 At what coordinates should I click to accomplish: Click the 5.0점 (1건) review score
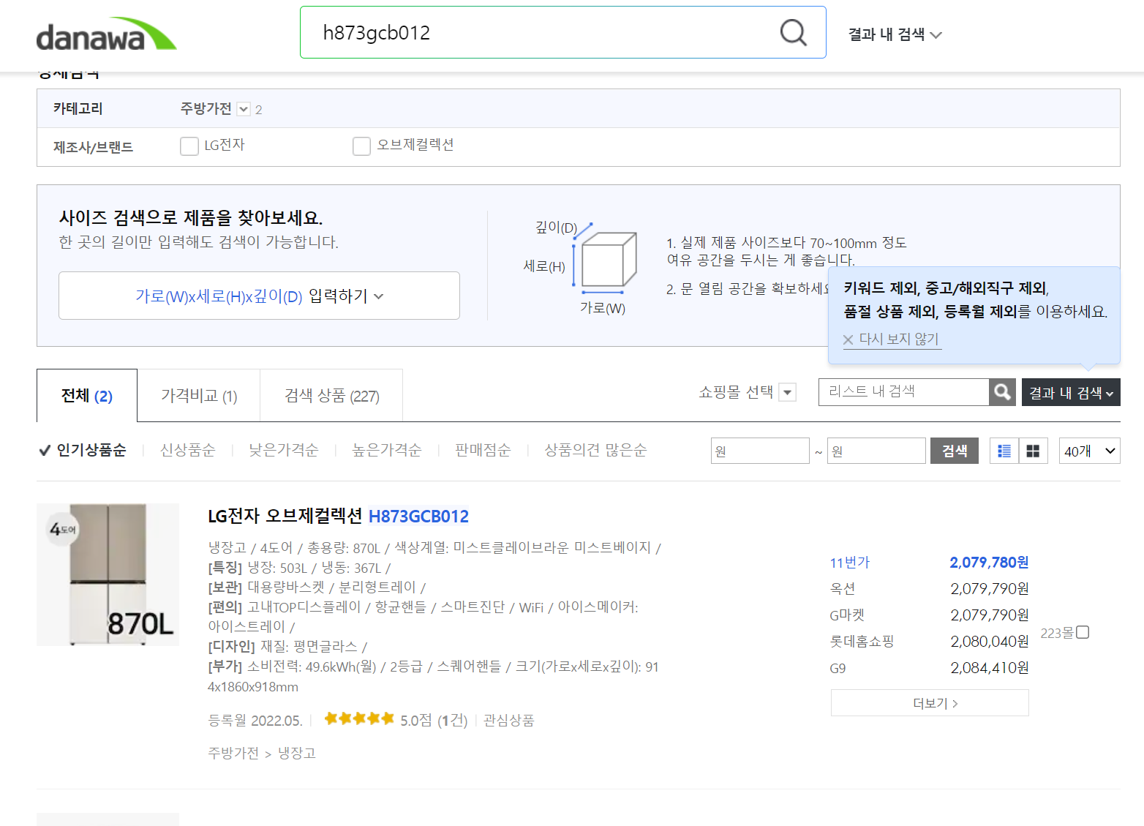(x=434, y=720)
